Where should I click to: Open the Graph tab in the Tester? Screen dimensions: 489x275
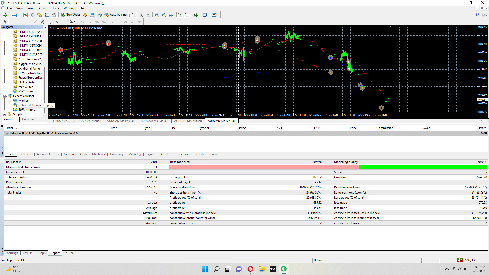point(41,253)
